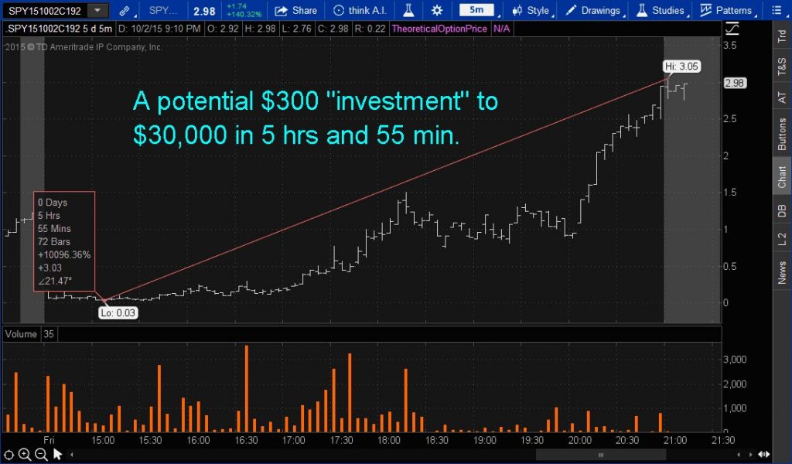This screenshot has width=792, height=464.
Task: Click the chart title .SPY151002C192 5 d 5m
Action: pyautogui.click(x=59, y=29)
